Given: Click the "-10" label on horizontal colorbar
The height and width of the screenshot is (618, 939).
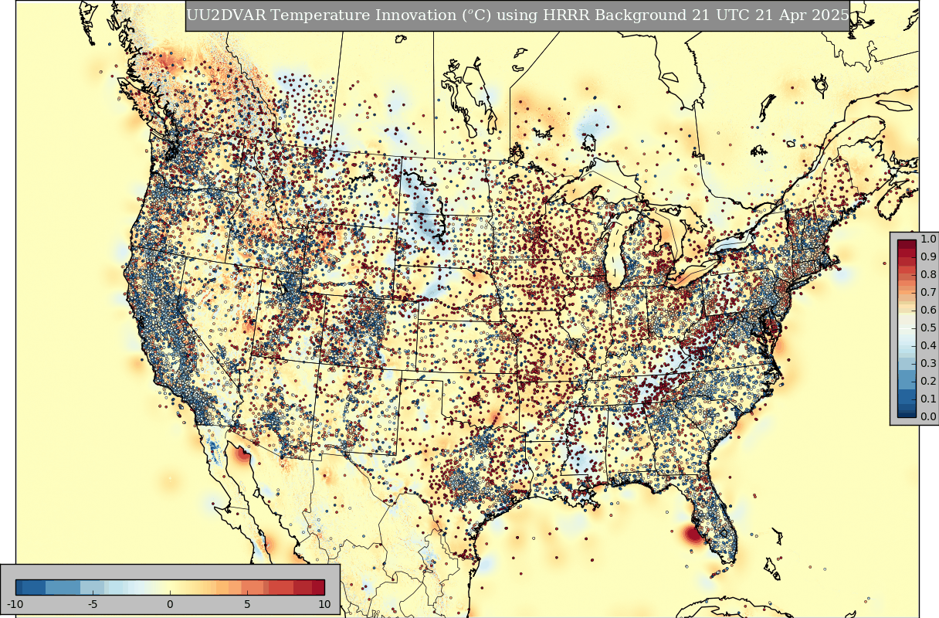Looking at the screenshot, I should pos(15,603).
